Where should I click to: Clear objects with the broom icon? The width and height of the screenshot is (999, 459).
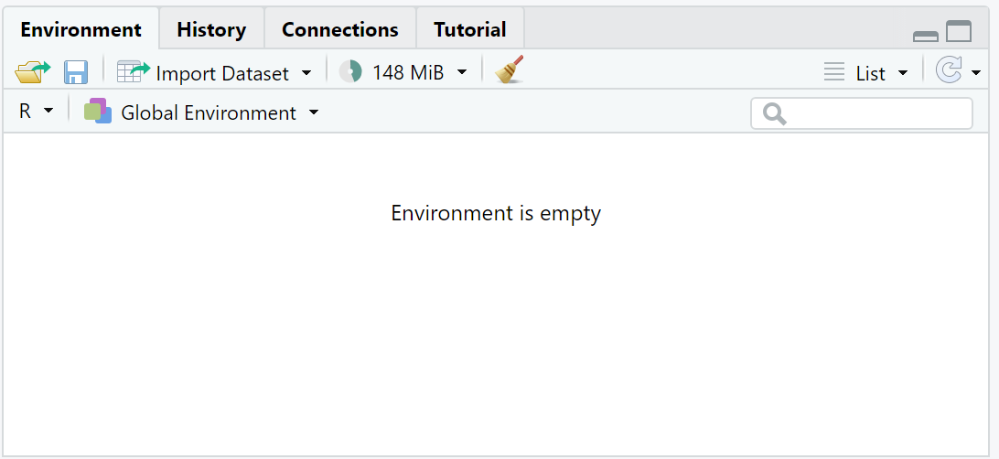(510, 70)
